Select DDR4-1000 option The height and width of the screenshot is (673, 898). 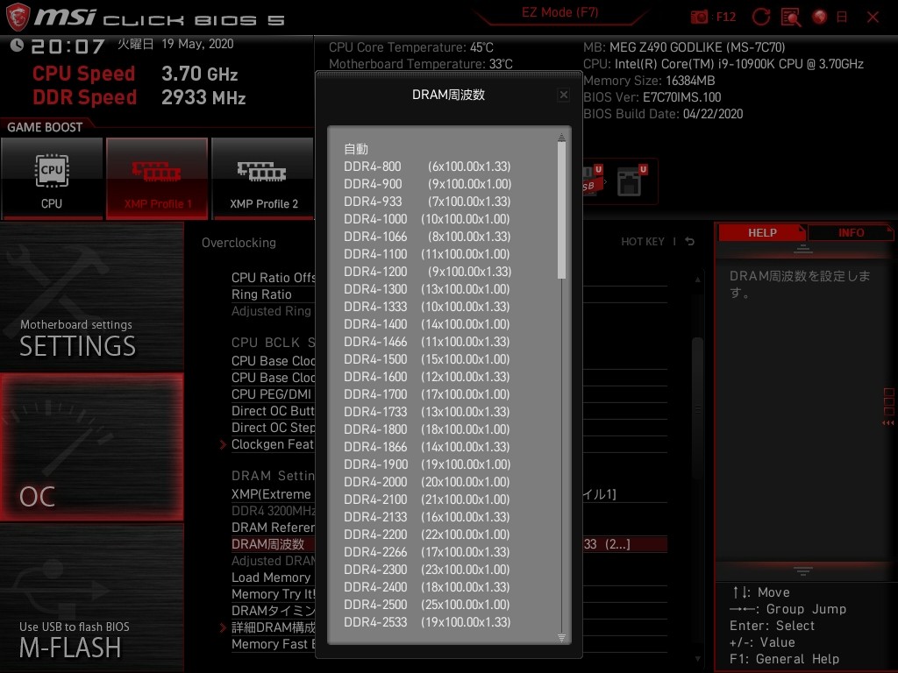pyautogui.click(x=427, y=219)
